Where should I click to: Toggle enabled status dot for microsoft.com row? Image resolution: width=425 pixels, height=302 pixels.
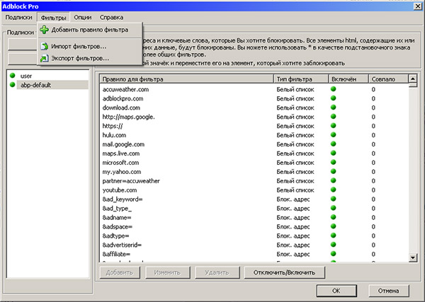(x=334, y=162)
